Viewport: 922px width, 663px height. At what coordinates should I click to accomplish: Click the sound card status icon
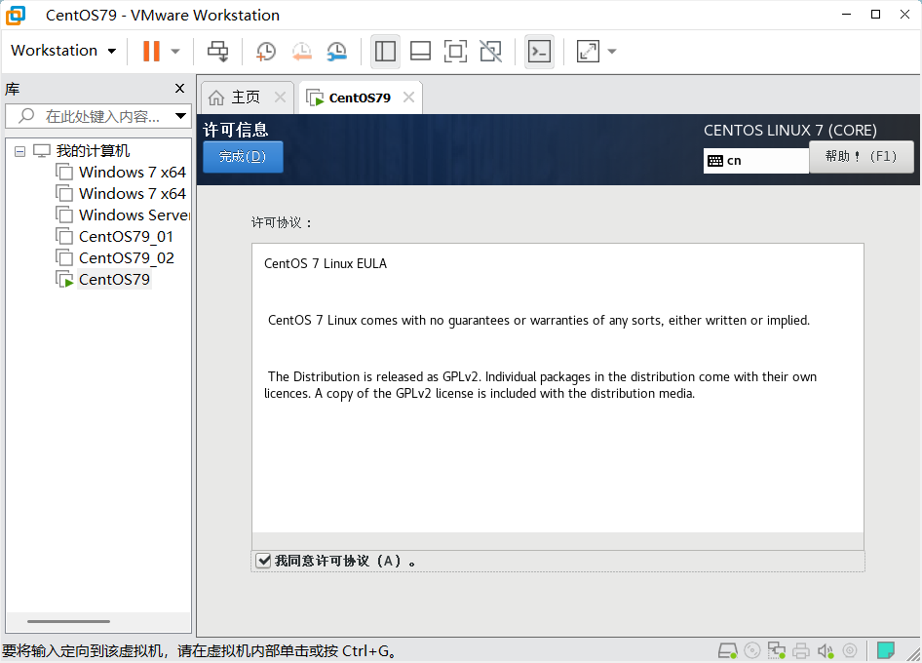(x=826, y=650)
